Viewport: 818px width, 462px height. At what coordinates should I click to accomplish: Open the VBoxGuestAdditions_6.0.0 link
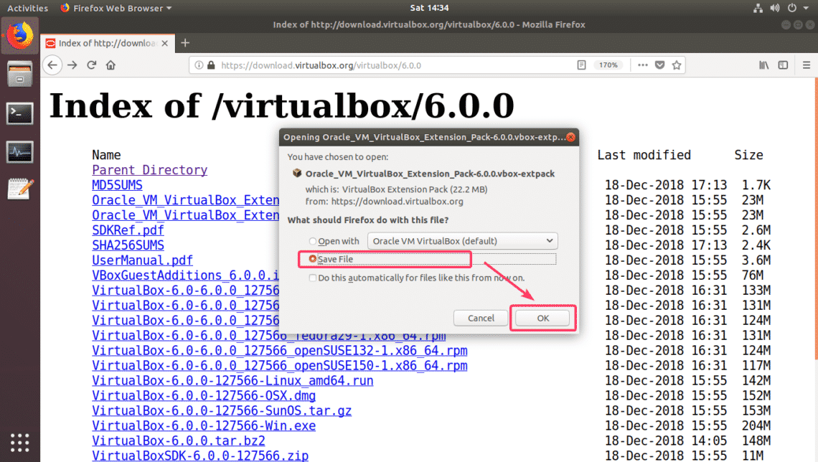(x=185, y=275)
